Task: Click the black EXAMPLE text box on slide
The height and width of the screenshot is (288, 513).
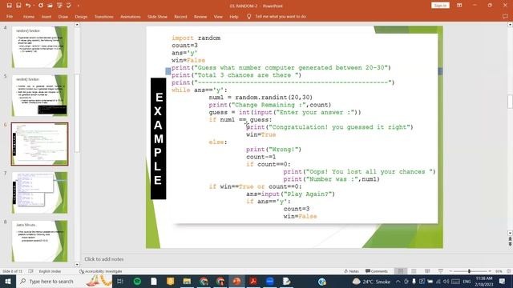Action: (159, 138)
